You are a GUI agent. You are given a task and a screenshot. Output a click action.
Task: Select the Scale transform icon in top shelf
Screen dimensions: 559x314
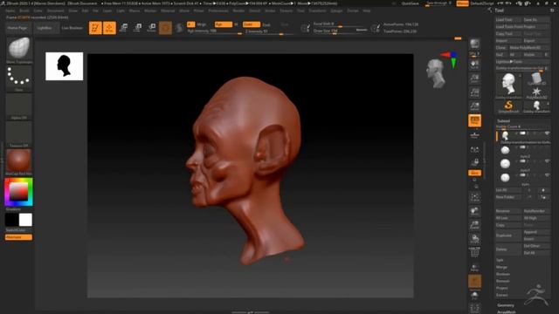138,28
